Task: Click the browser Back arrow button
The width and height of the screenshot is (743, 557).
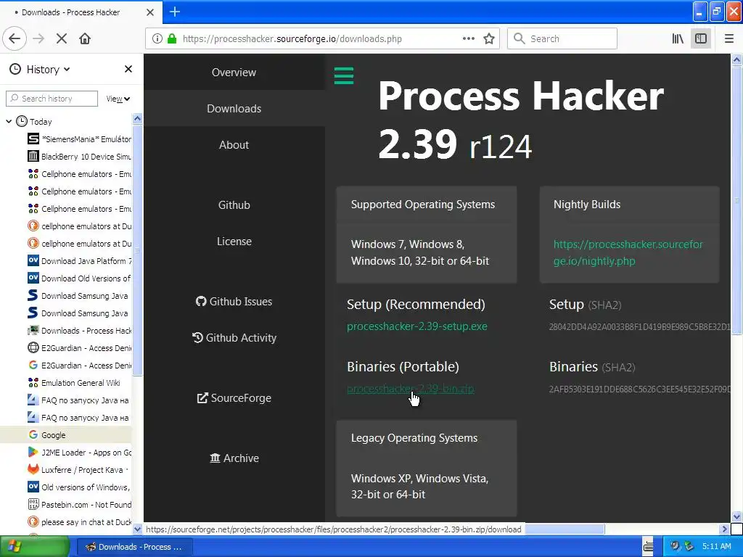Action: point(15,39)
